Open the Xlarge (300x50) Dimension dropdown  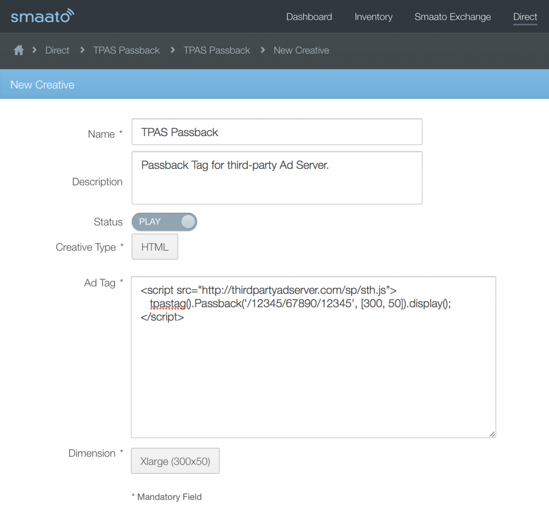(x=175, y=461)
